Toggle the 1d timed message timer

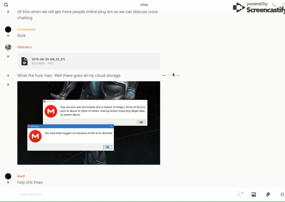[240, 194]
